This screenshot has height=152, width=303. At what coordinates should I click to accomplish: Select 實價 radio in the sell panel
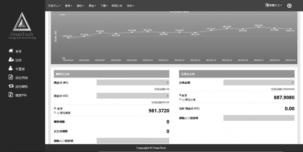180,95
